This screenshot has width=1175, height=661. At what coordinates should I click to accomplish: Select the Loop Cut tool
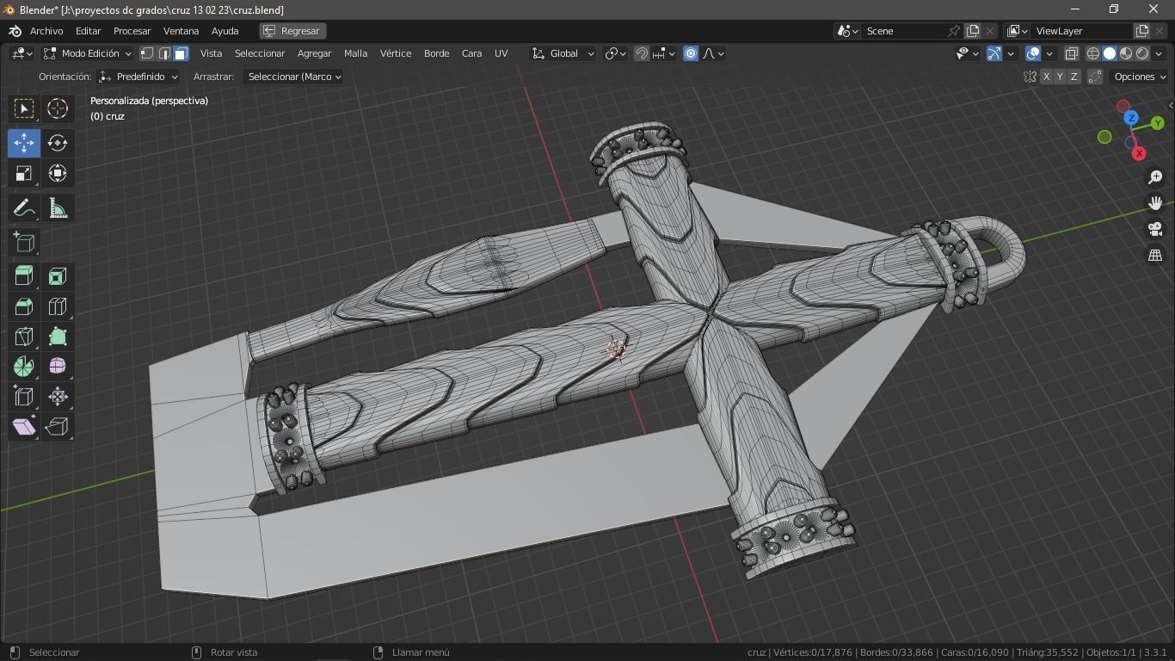[58, 306]
